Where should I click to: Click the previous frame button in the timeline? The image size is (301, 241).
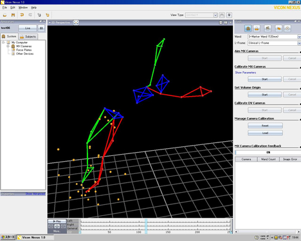point(51,226)
